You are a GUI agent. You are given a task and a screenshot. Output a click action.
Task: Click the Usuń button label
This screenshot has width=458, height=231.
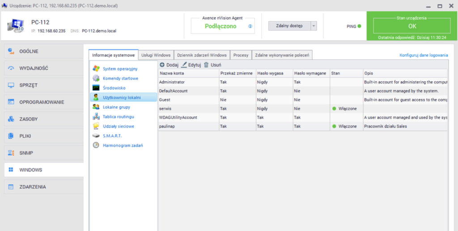(216, 65)
